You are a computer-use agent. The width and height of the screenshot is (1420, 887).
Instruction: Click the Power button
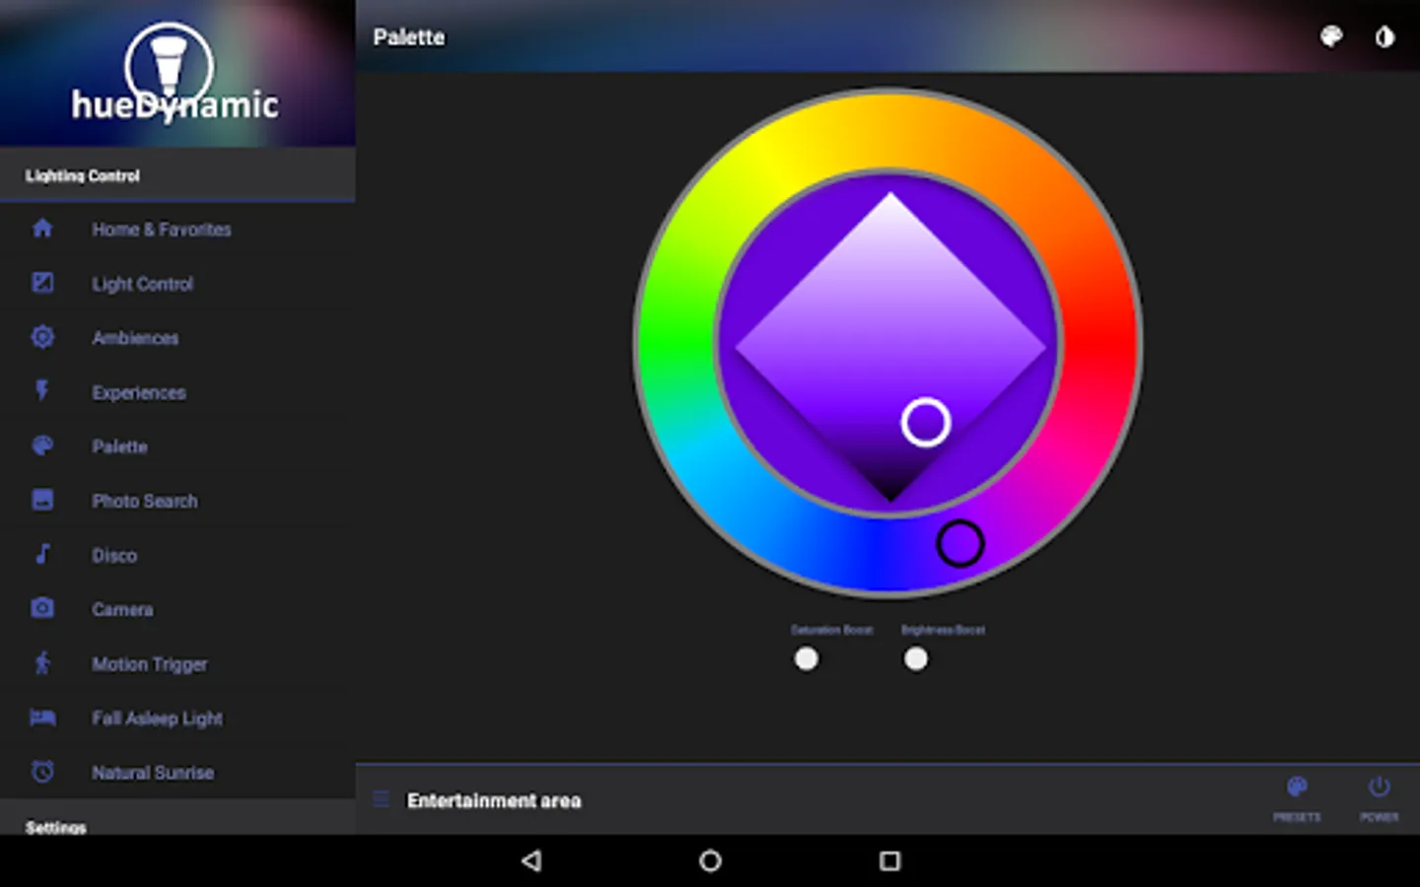point(1379,798)
